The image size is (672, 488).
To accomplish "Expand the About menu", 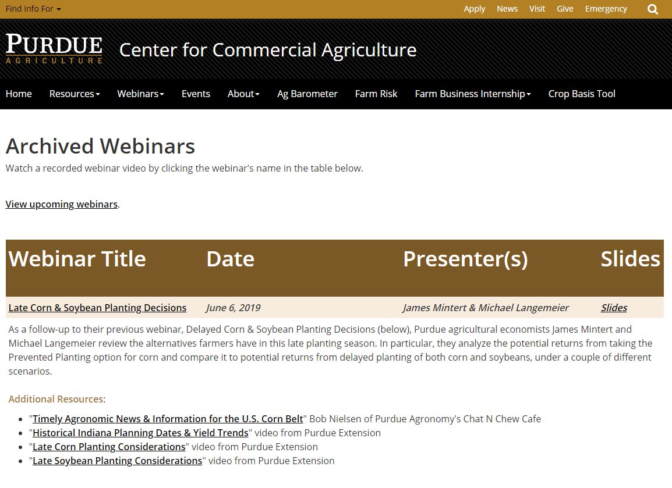I will (243, 94).
